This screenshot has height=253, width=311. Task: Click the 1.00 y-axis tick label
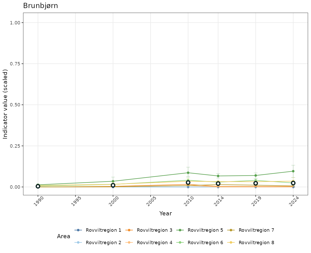(x=15, y=23)
